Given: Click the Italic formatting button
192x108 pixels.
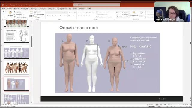Looking at the screenshot, I should 50,16.
